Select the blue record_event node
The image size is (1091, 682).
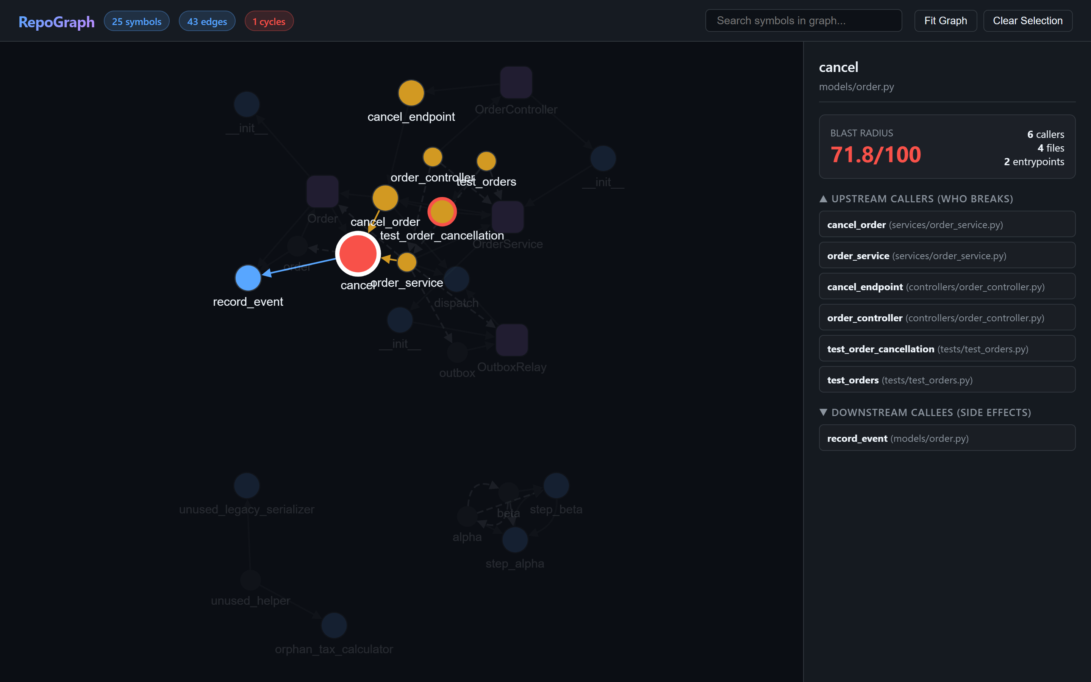pyautogui.click(x=248, y=278)
